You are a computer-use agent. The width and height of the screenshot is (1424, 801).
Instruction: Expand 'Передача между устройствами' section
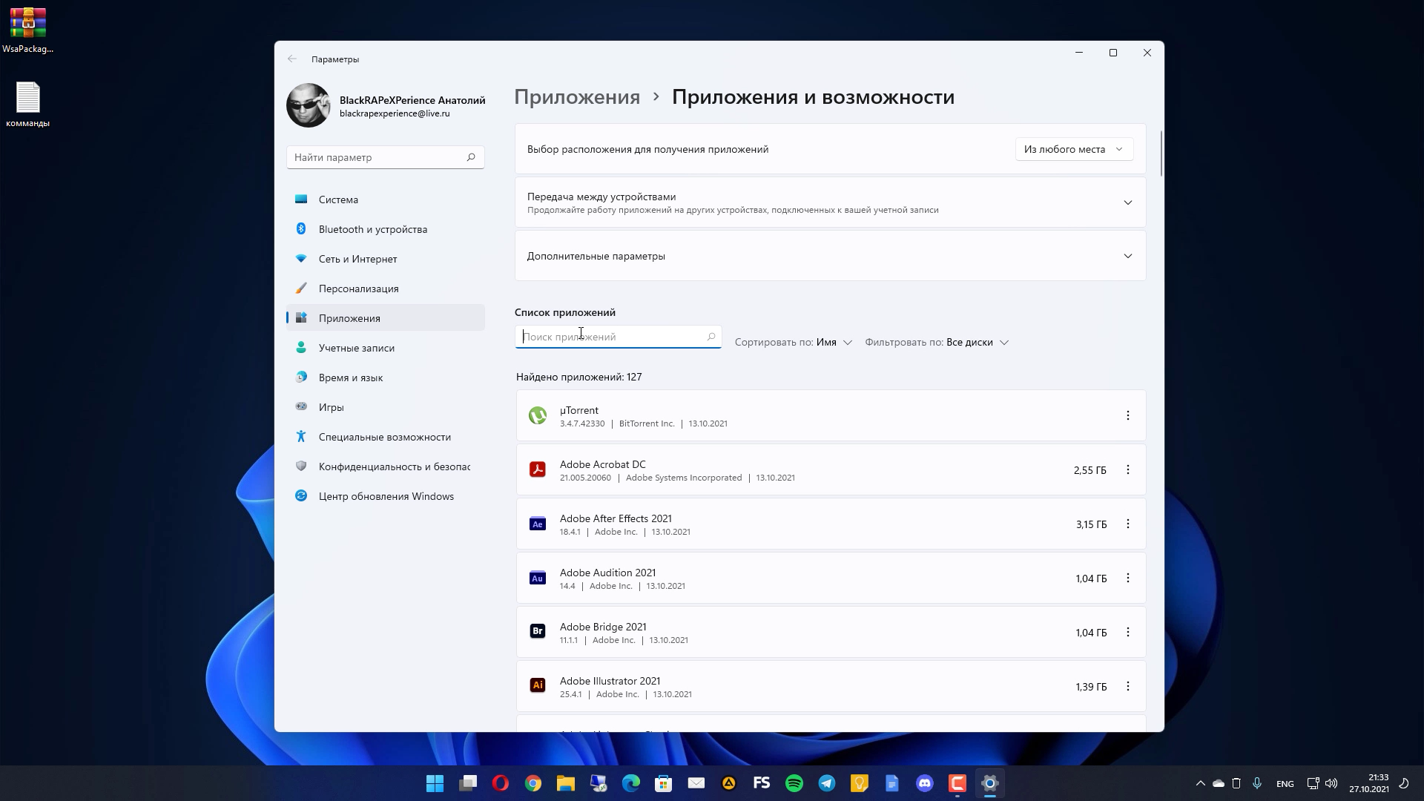point(1127,202)
